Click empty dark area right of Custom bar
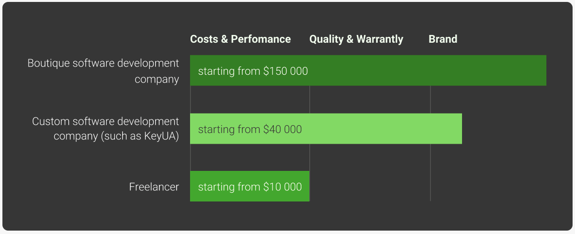575x234 pixels. (504, 129)
